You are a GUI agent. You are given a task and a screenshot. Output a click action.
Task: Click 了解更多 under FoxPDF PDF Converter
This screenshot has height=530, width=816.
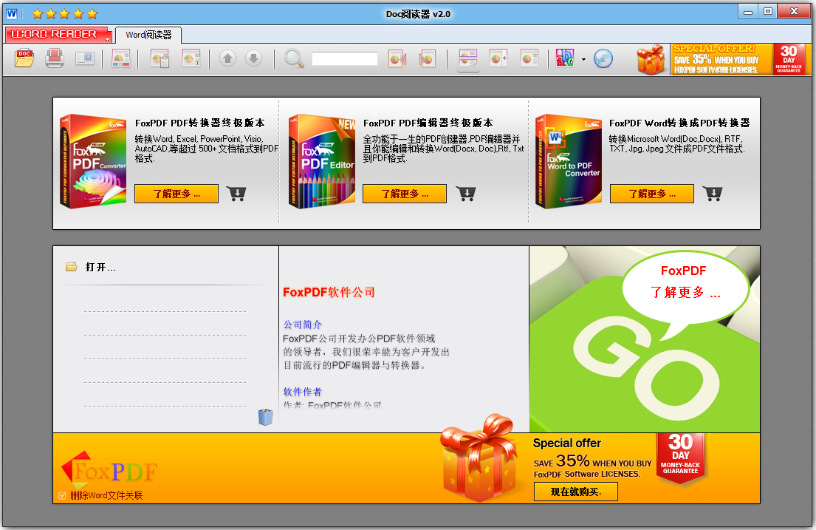176,193
